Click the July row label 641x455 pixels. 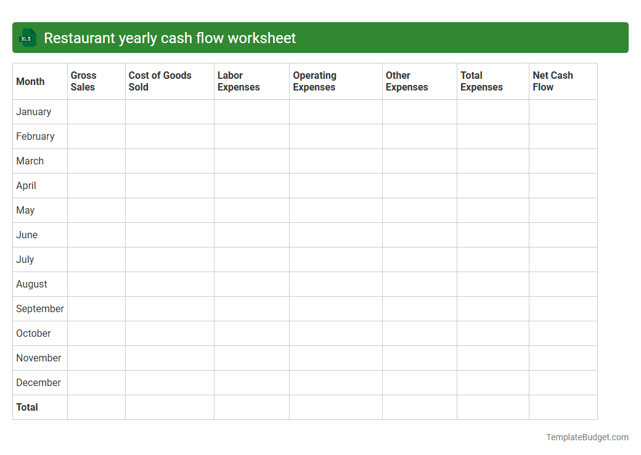pos(25,259)
